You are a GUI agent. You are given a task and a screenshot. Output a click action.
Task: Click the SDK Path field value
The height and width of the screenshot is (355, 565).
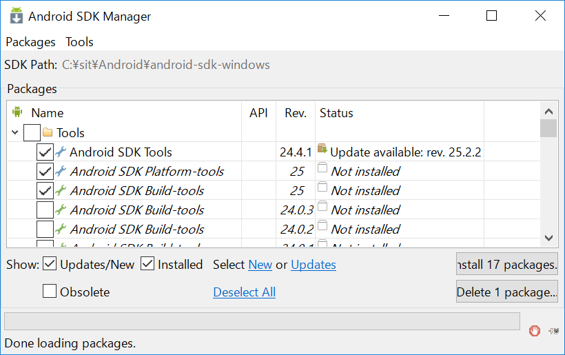(166, 65)
